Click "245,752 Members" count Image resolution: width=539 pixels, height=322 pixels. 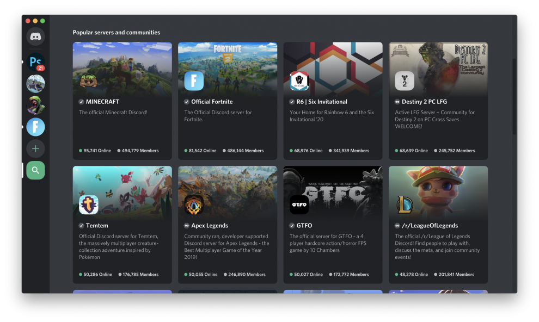[455, 150]
